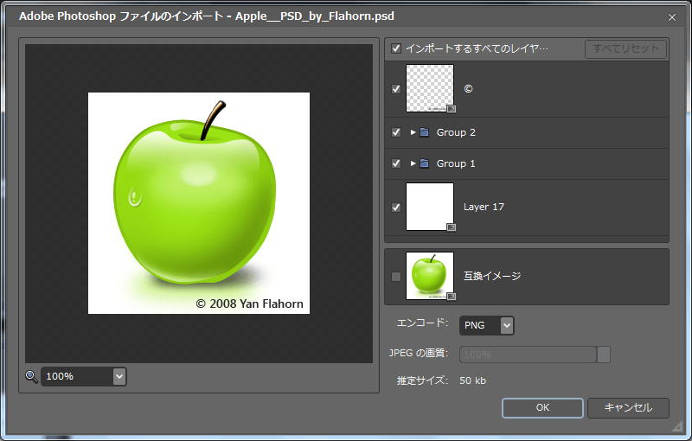Click the Layer 17 label
The width and height of the screenshot is (692, 441).
(484, 207)
